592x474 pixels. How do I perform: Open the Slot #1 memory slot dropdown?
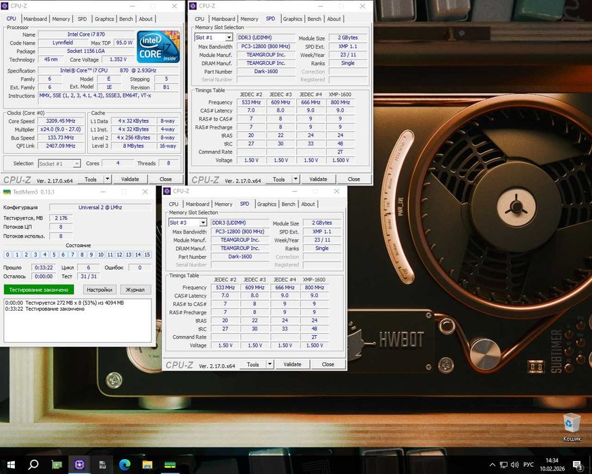pos(229,37)
